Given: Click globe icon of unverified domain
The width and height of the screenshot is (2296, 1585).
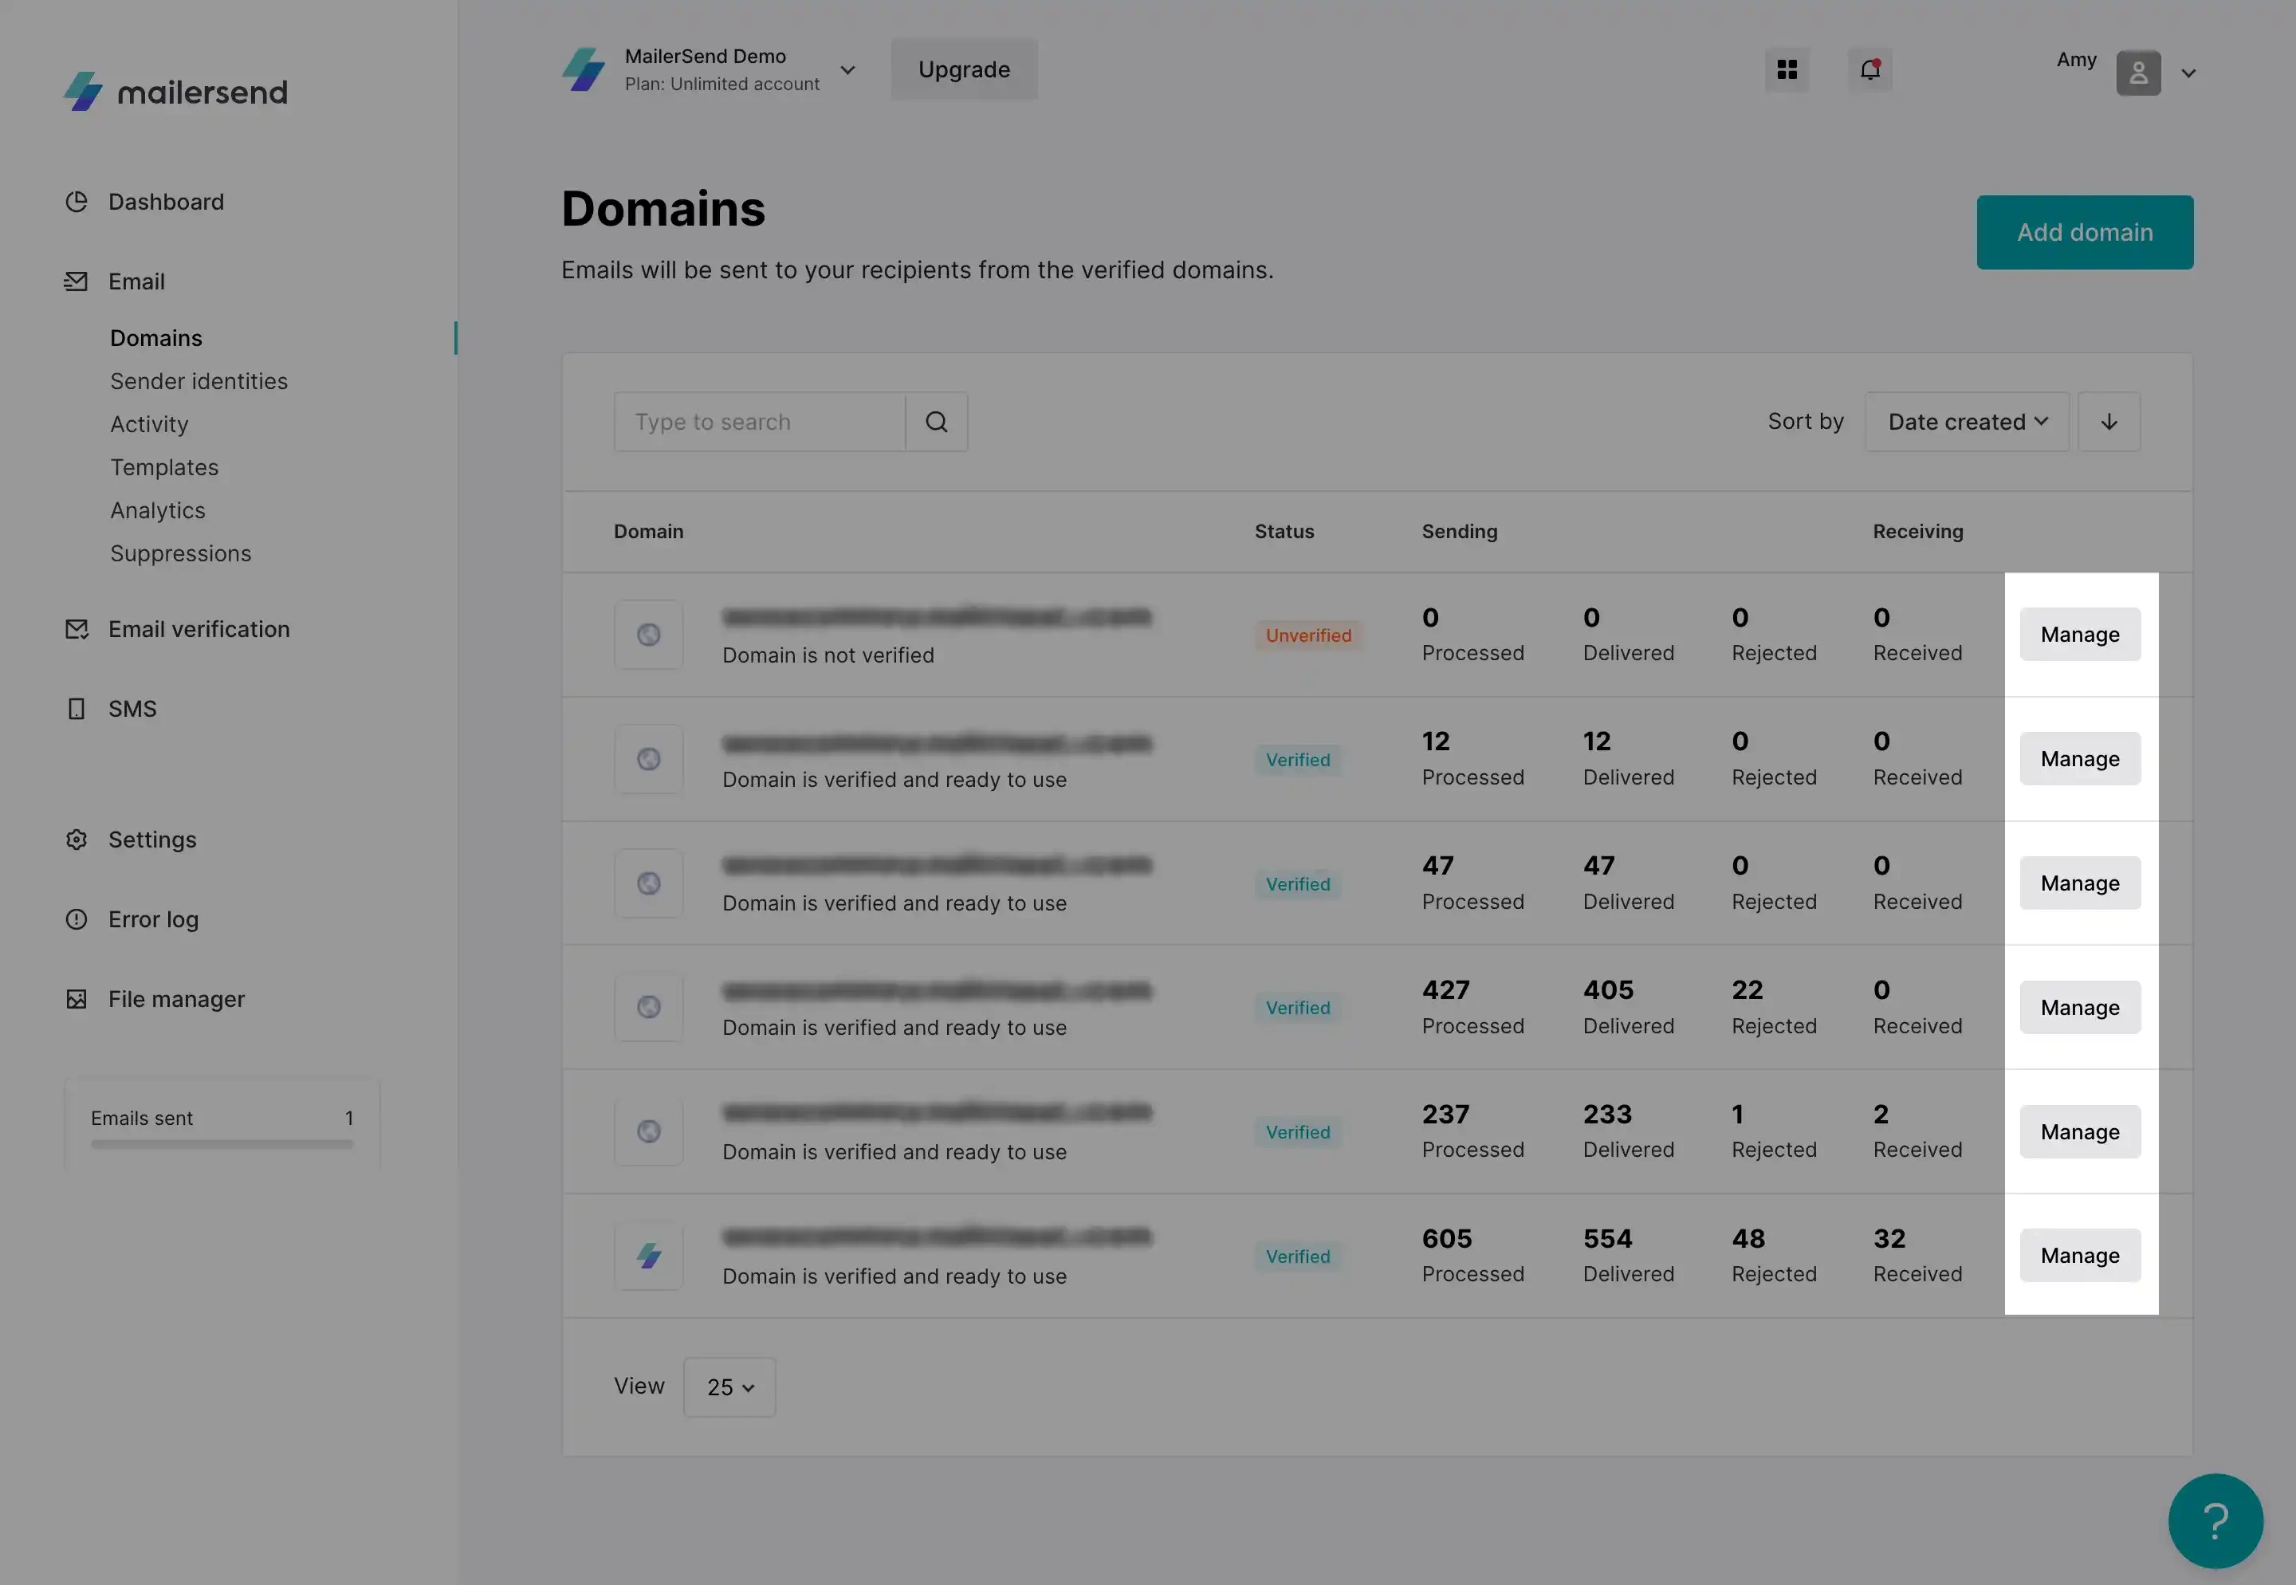Looking at the screenshot, I should tap(648, 635).
